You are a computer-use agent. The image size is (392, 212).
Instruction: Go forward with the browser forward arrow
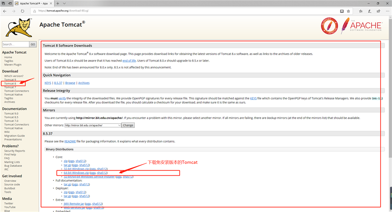13,11
